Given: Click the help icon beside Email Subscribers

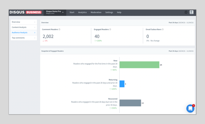Looking at the screenshot, I should tap(163, 29).
